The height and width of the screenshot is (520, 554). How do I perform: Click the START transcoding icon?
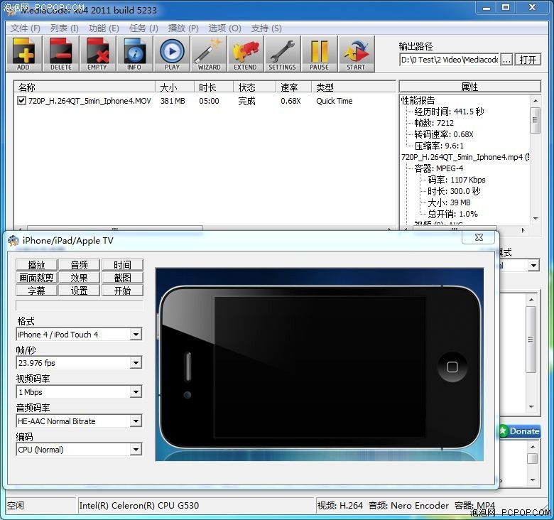click(x=356, y=54)
